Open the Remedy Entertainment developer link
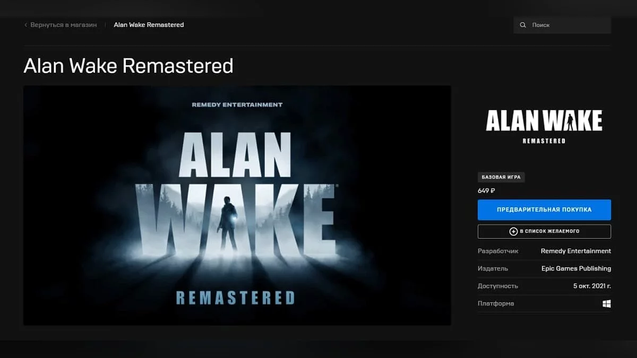Viewport: 637px width, 358px height. click(575, 251)
